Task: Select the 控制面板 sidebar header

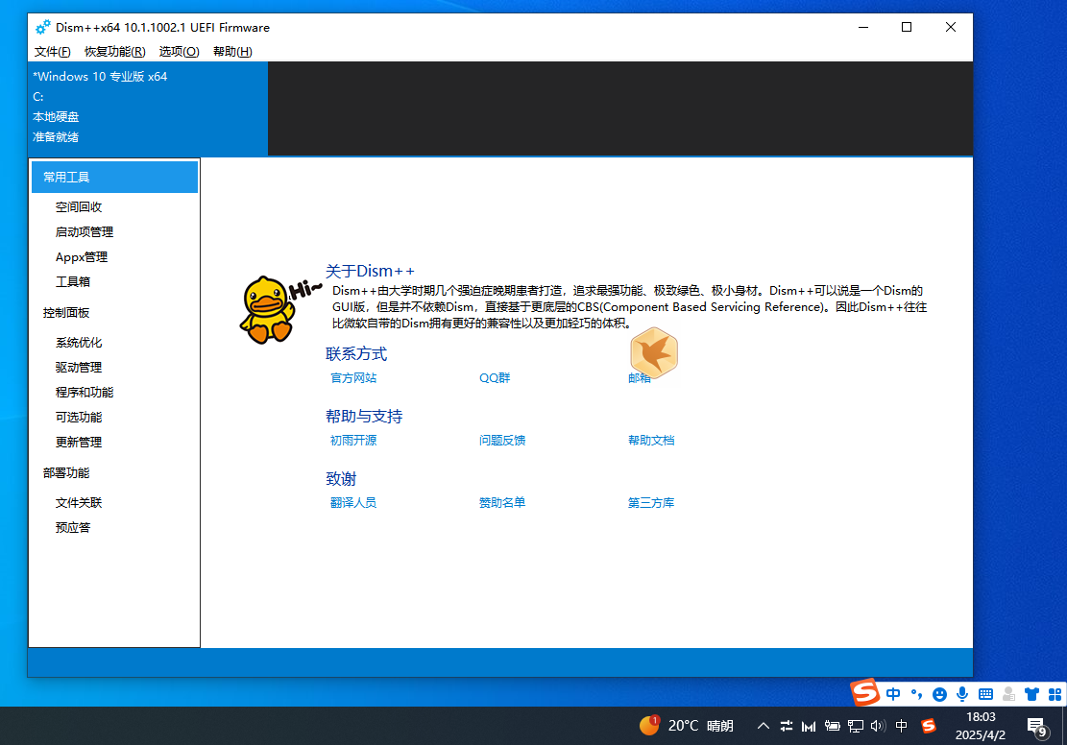Action: click(x=66, y=313)
